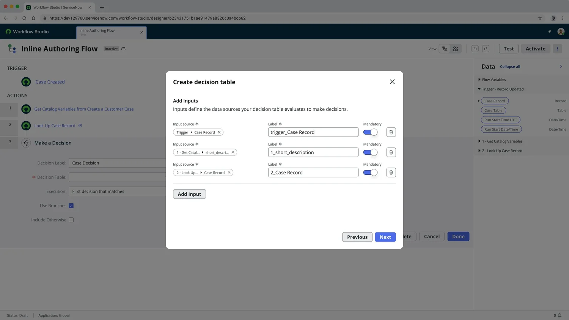Delete the trigger_Case Record input row

391,132
